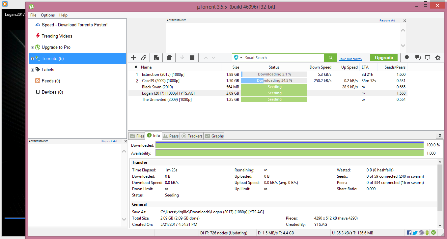Select the Extinction (2015) [1080p] torrent

[267, 75]
